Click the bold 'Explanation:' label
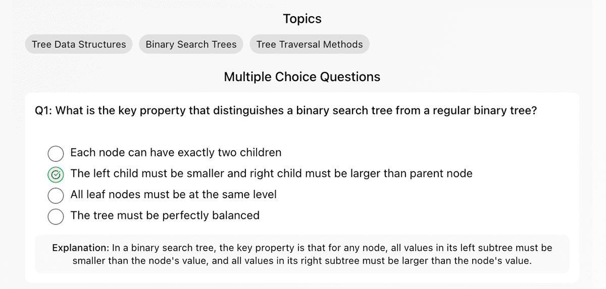This screenshot has width=606, height=289. [81, 248]
